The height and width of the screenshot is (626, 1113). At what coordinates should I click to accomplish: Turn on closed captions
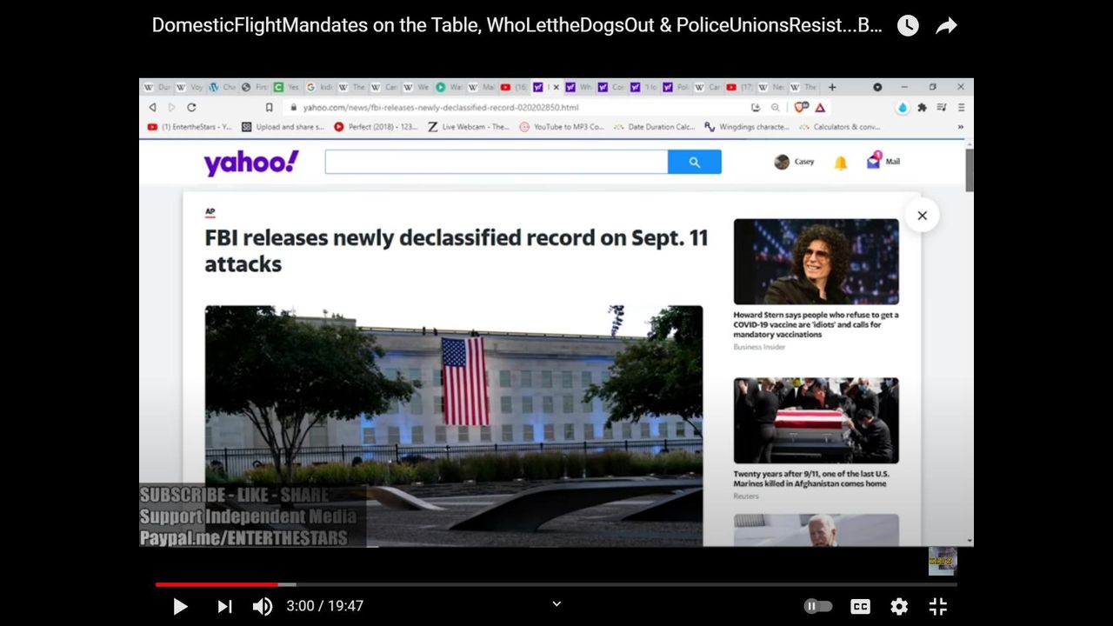point(860,606)
